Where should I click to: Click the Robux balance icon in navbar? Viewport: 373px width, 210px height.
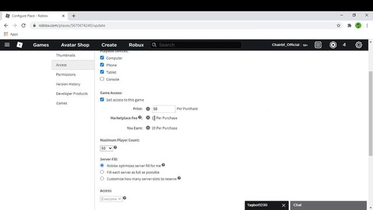[333, 45]
